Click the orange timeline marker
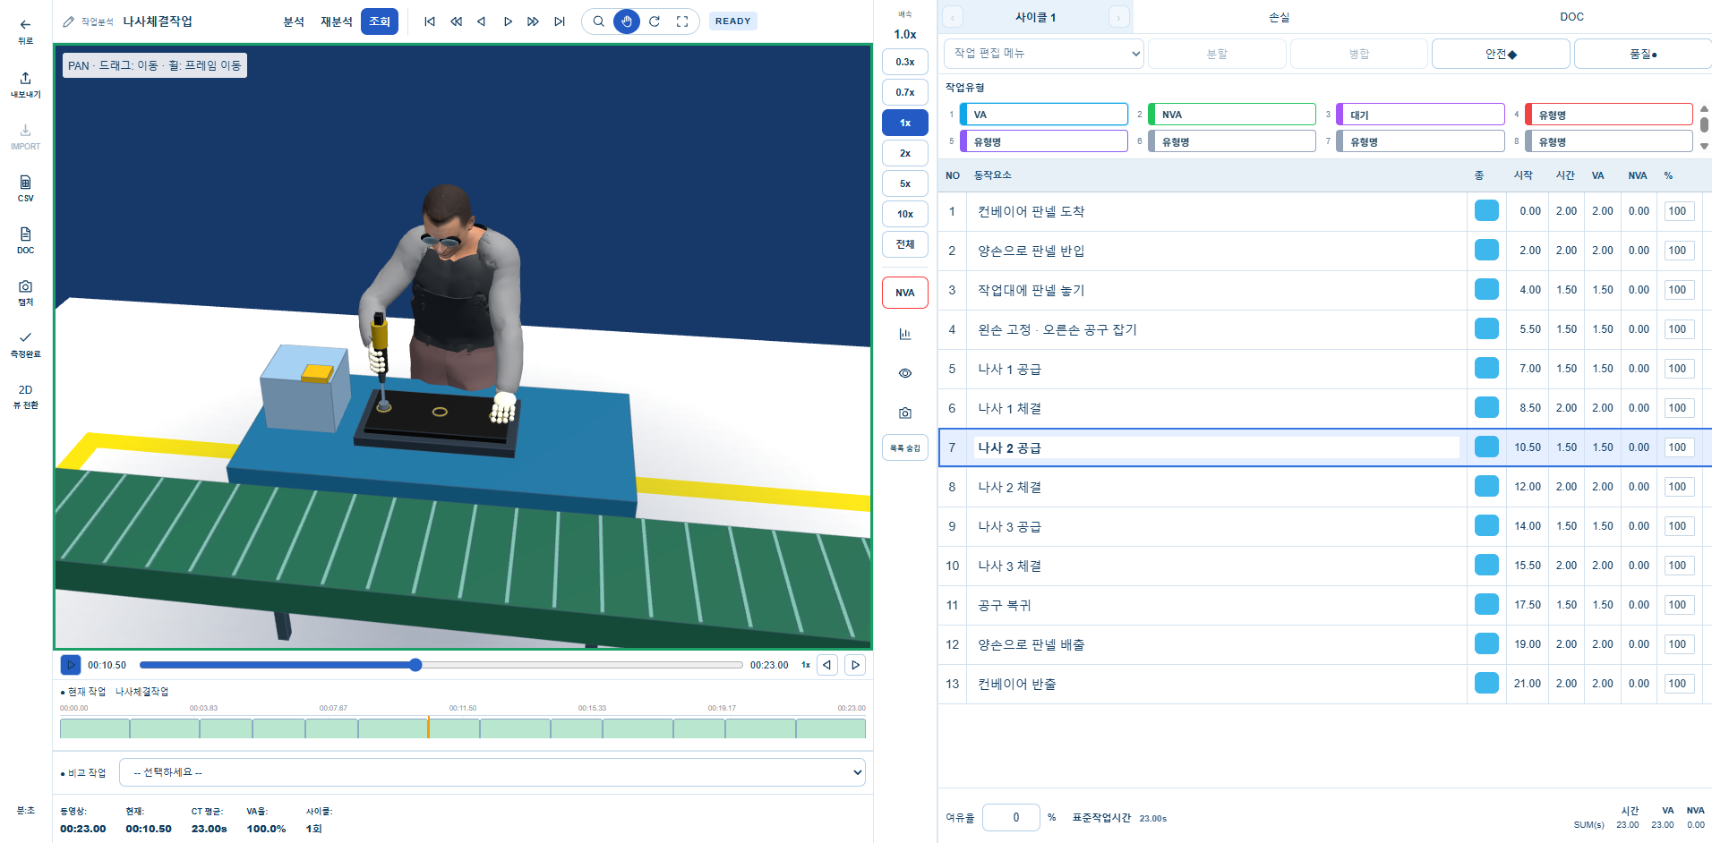This screenshot has height=843, width=1712. (x=428, y=727)
